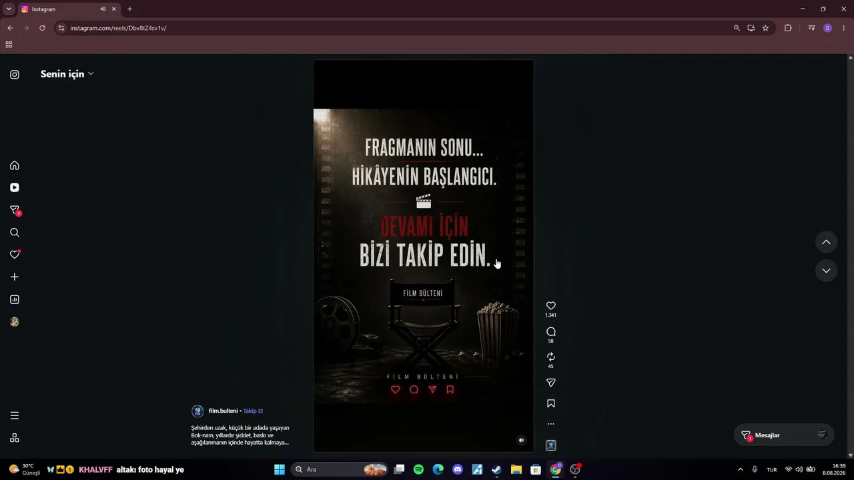Like the reel with the heart icon

(x=551, y=306)
